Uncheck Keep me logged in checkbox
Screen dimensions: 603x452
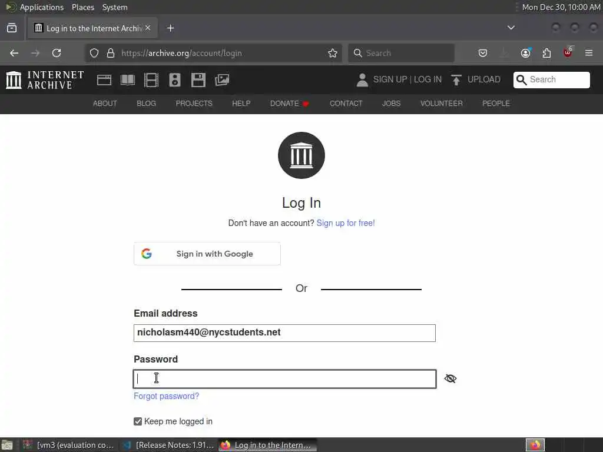138,421
